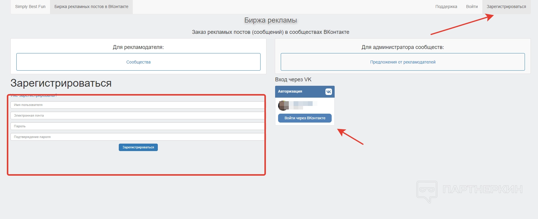Click the Сообщества button for advertisers
Screen dimensions: 538x219
[x=138, y=62]
